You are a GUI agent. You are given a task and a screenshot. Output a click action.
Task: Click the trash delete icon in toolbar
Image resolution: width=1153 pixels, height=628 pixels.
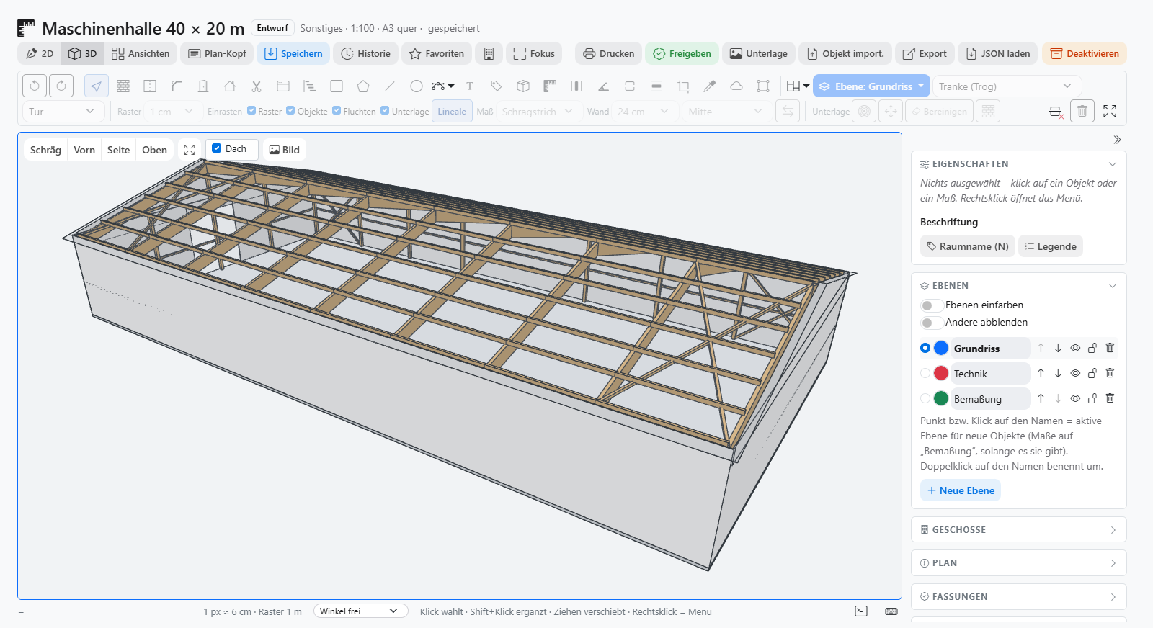tap(1082, 111)
